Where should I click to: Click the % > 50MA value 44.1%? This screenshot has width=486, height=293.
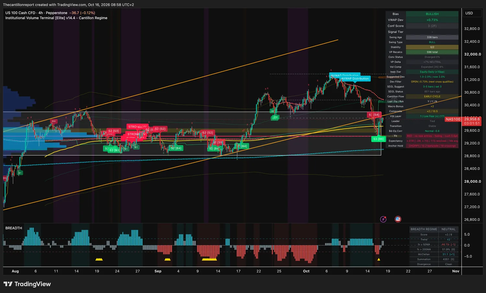click(x=448, y=245)
